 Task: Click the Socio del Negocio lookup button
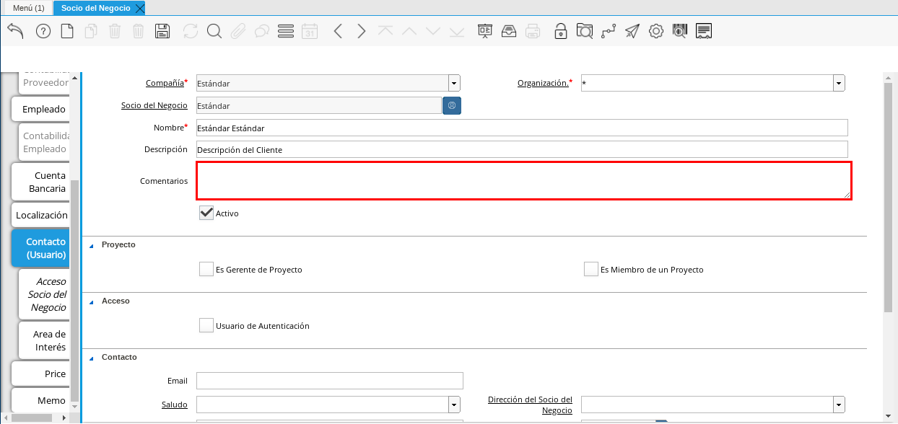(452, 105)
